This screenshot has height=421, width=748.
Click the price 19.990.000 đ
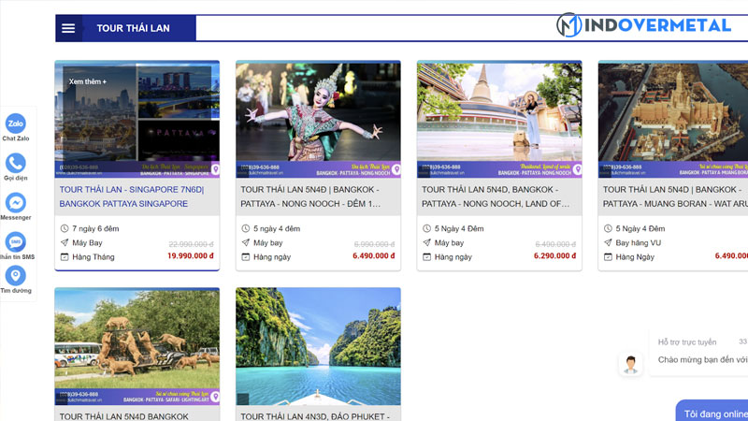[191, 255]
